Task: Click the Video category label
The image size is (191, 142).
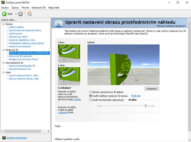Action: [8, 72]
